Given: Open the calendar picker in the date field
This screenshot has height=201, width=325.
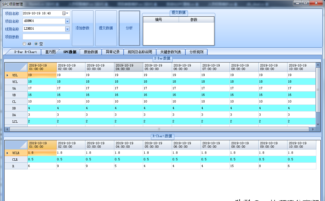Looking at the screenshot, I should pyautogui.click(x=64, y=13).
